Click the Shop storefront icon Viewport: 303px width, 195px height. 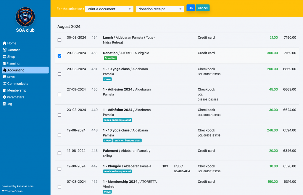4,57
